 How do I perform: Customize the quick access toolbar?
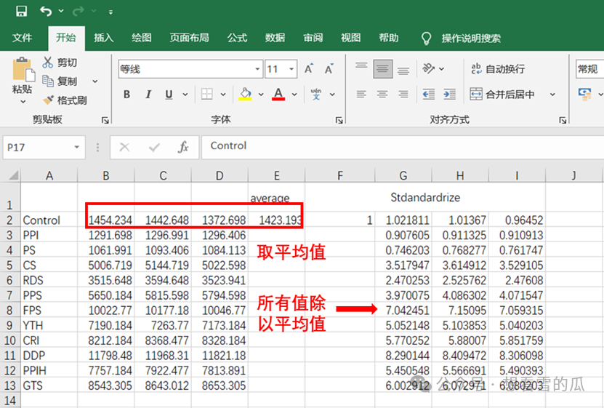pos(110,12)
